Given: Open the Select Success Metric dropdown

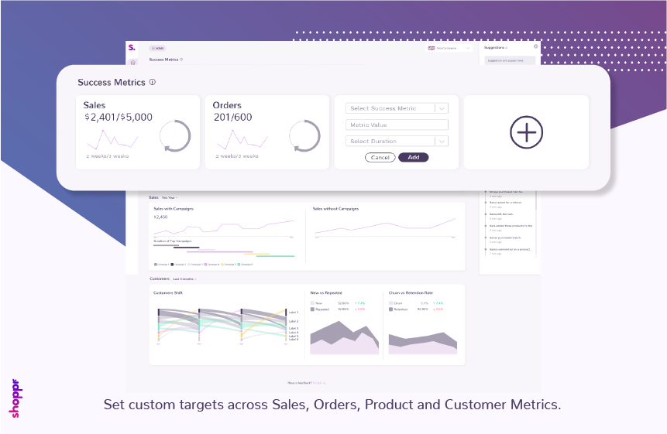Looking at the screenshot, I should tap(397, 108).
